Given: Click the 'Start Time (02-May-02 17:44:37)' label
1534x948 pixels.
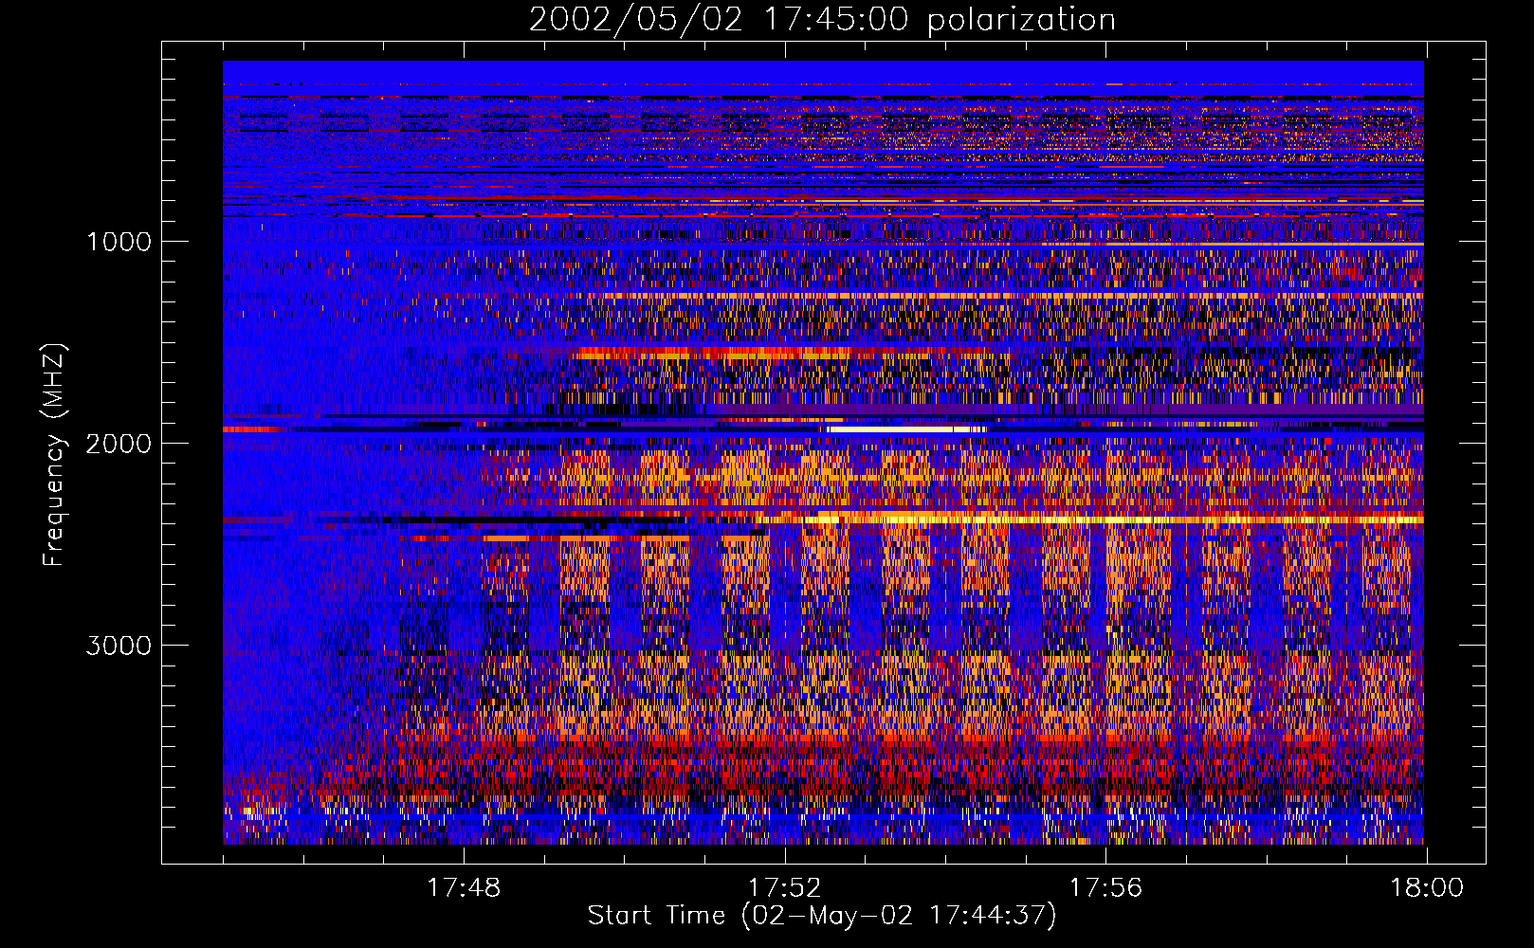Looking at the screenshot, I should 822,916.
